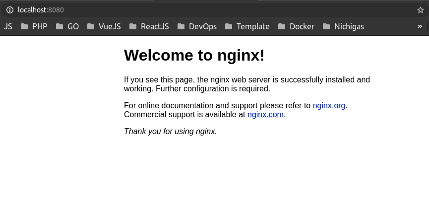
Task: Click the 'Welcome to nginx!' heading
Action: 194,55
